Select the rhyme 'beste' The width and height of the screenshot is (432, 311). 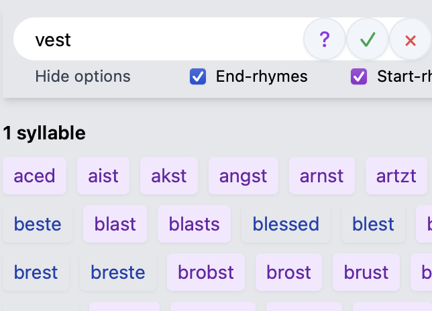38,224
